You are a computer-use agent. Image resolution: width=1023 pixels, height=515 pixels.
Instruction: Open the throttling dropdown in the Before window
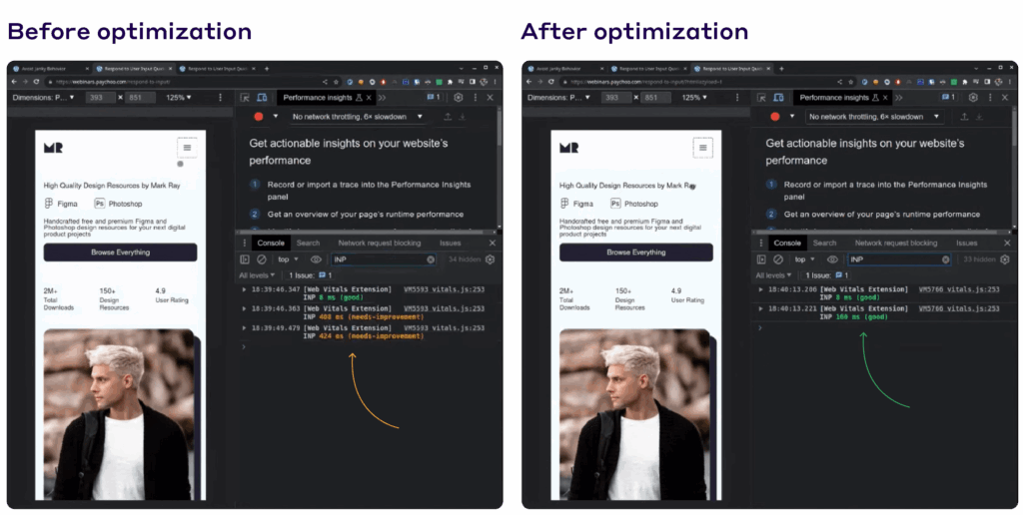(x=358, y=117)
